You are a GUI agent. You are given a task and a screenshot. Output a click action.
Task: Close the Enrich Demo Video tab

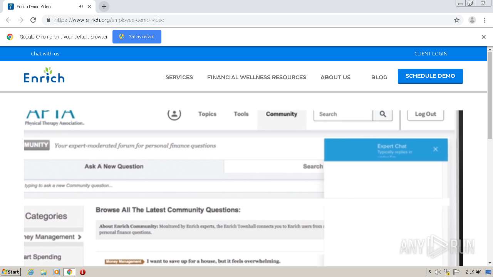[x=89, y=7]
